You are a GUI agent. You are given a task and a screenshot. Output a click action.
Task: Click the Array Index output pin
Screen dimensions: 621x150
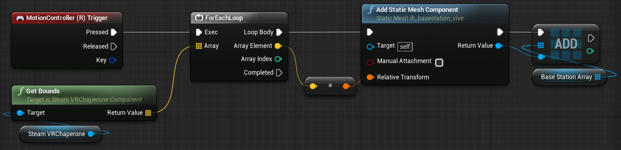pyautogui.click(x=278, y=59)
